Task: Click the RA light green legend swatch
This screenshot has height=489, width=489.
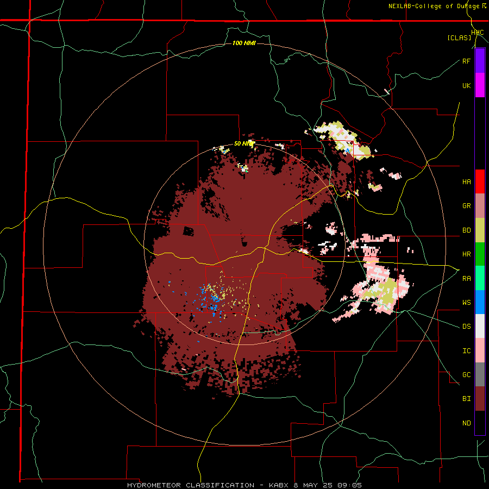Action: click(480, 278)
